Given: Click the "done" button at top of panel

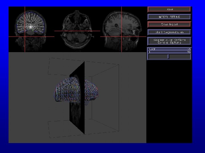Looking at the screenshot, I should (169, 9).
